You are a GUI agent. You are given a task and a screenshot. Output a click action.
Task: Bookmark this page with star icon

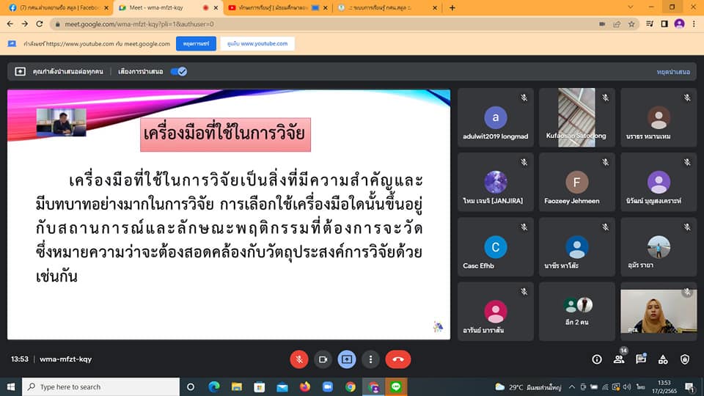pos(631,23)
